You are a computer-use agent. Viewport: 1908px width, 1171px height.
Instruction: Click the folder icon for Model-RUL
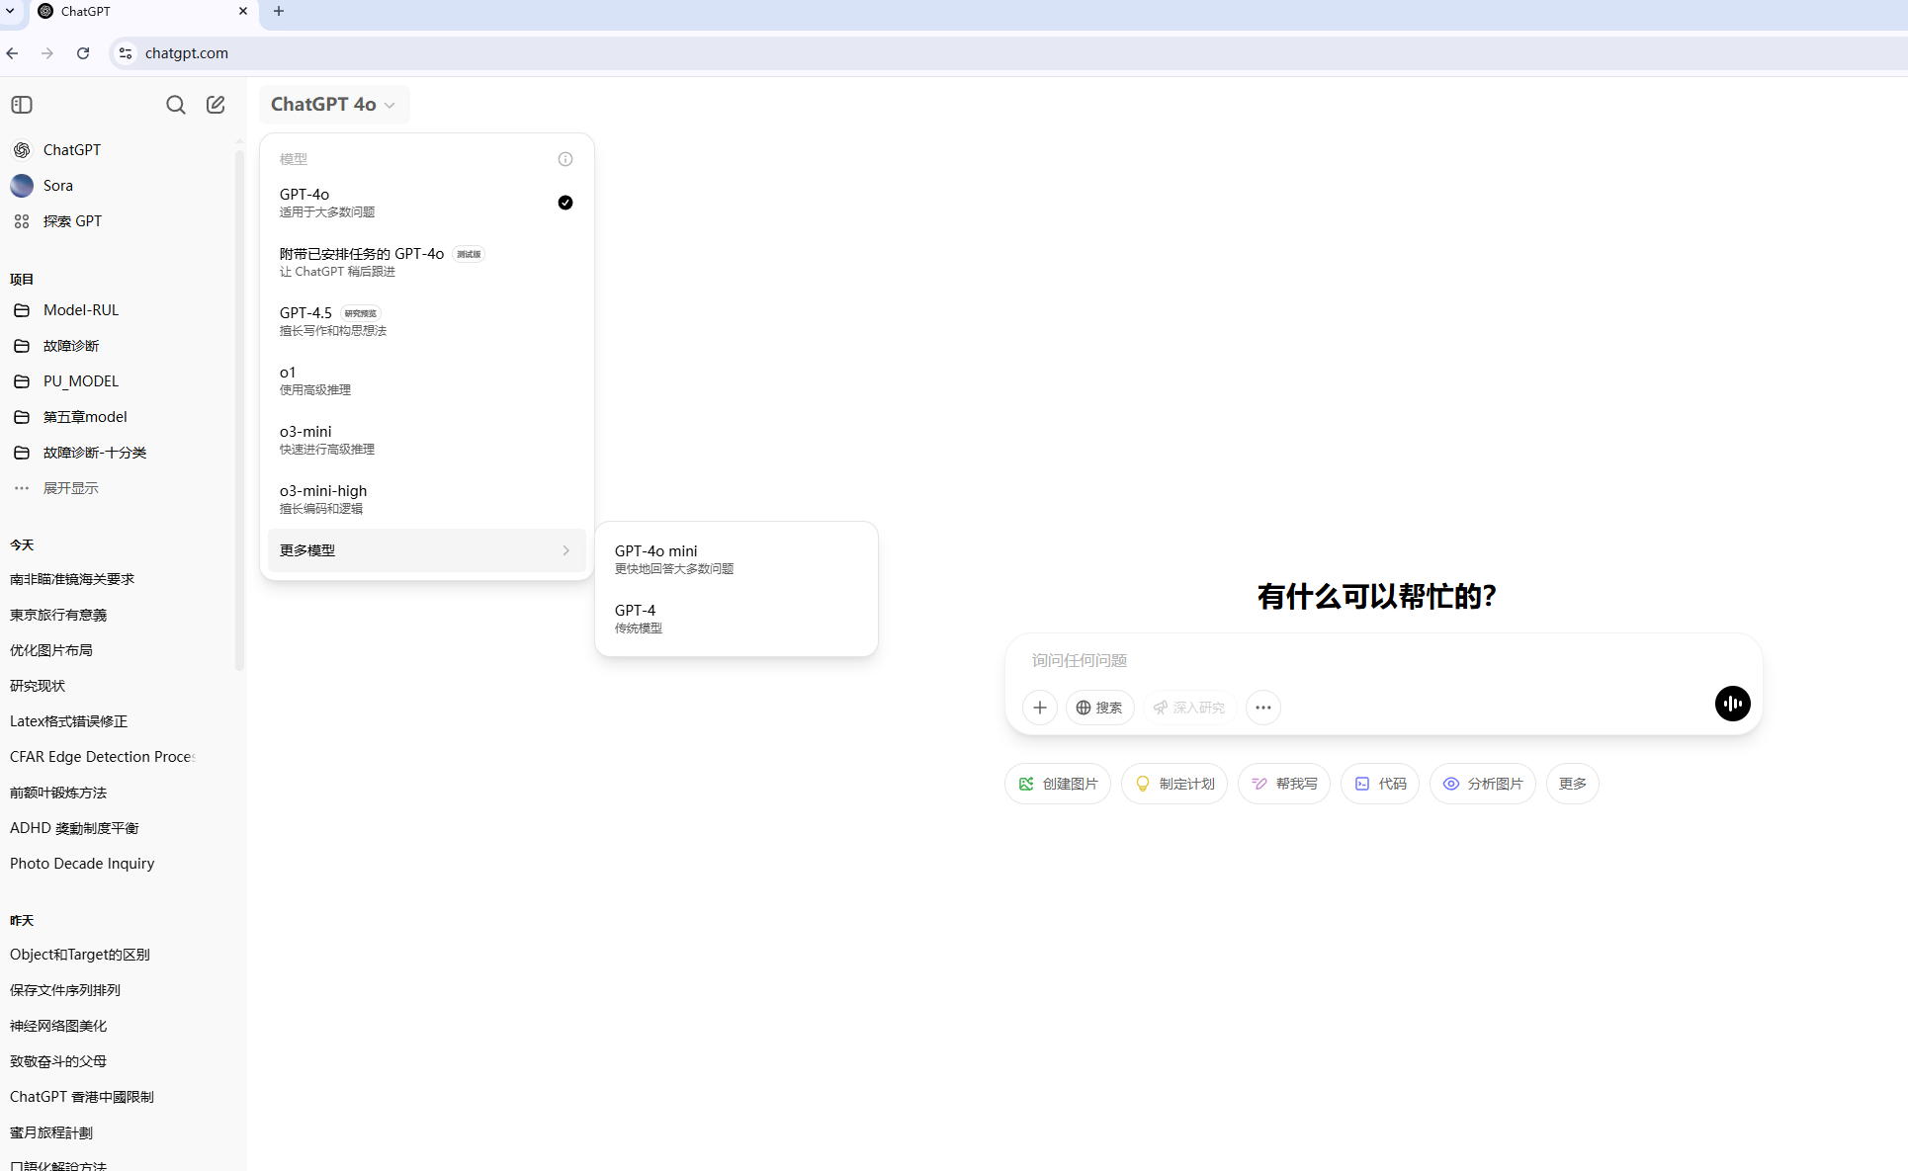point(22,310)
